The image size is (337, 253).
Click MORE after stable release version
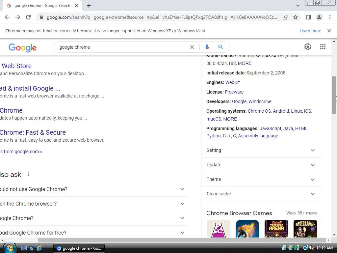[x=245, y=63]
